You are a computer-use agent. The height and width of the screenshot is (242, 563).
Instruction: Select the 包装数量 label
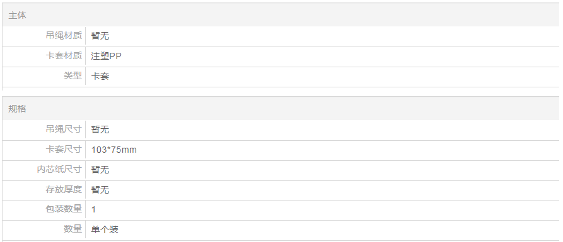coord(64,209)
